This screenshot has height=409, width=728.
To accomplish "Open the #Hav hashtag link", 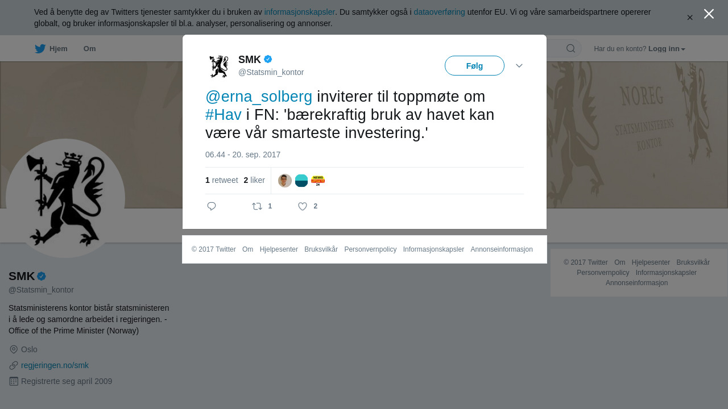I will (224, 115).
